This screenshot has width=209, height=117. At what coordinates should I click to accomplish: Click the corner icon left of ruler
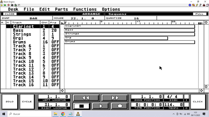pyautogui.click(x=62, y=23)
